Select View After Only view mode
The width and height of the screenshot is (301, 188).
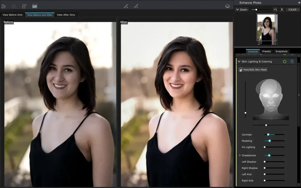click(x=66, y=15)
